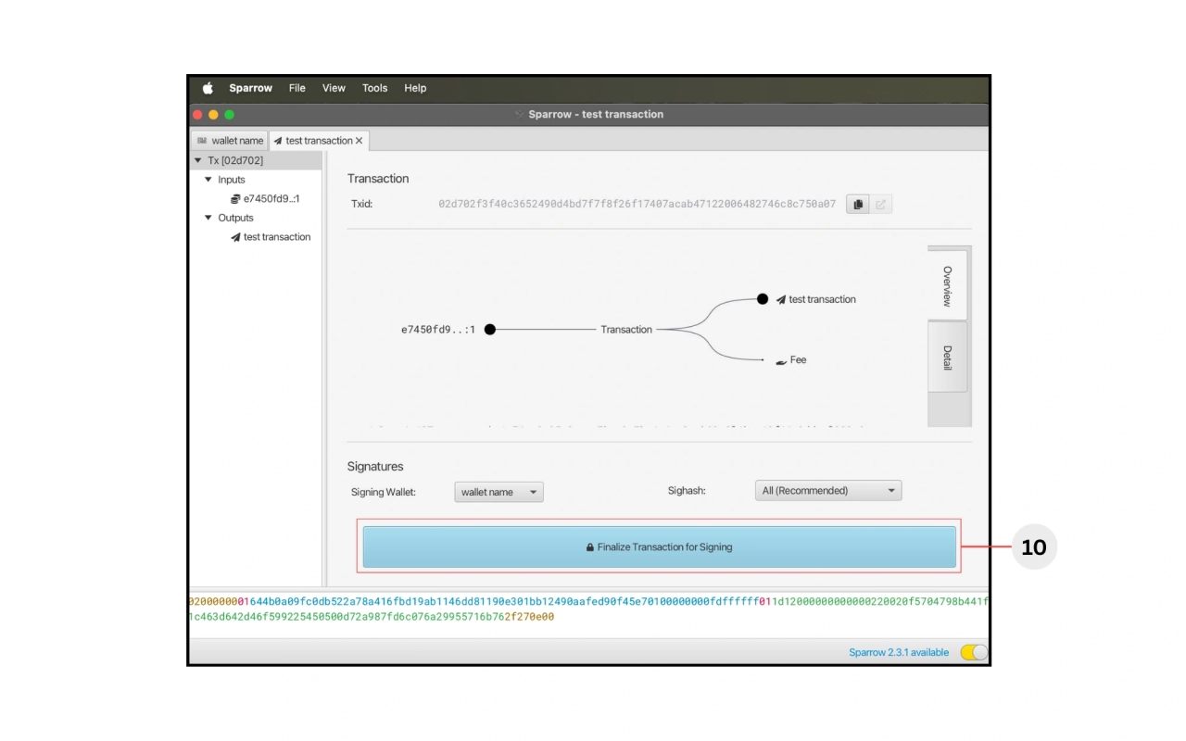Collapse the Inputs tree arrow
The width and height of the screenshot is (1186, 741).
point(208,180)
